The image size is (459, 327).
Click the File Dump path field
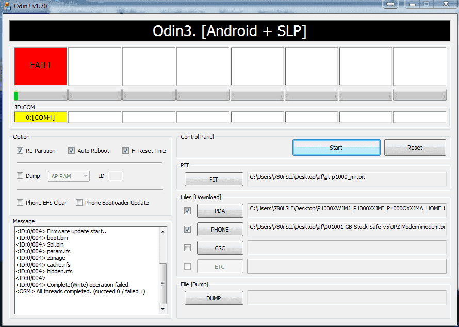(347, 298)
